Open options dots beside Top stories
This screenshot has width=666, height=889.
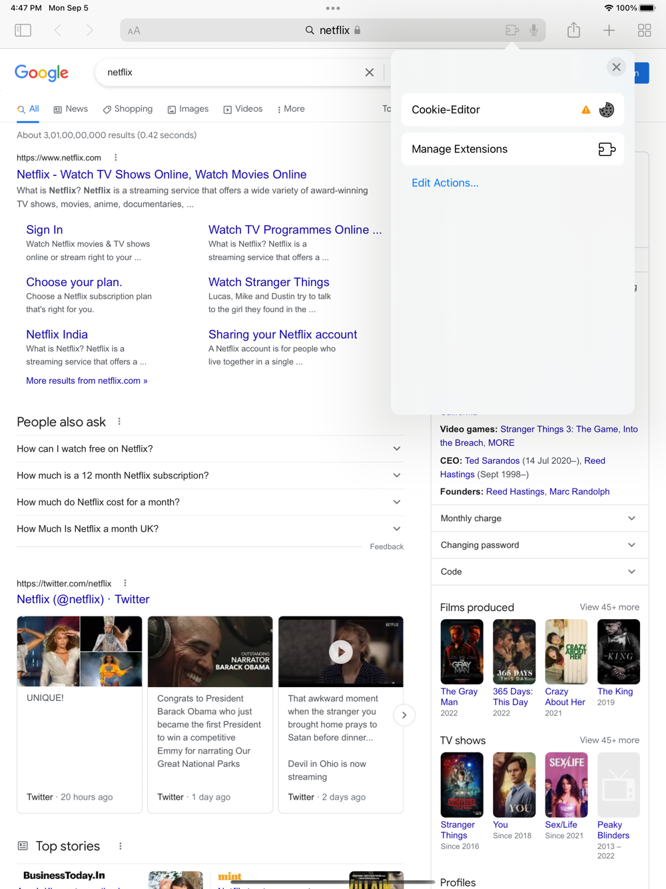click(x=121, y=846)
